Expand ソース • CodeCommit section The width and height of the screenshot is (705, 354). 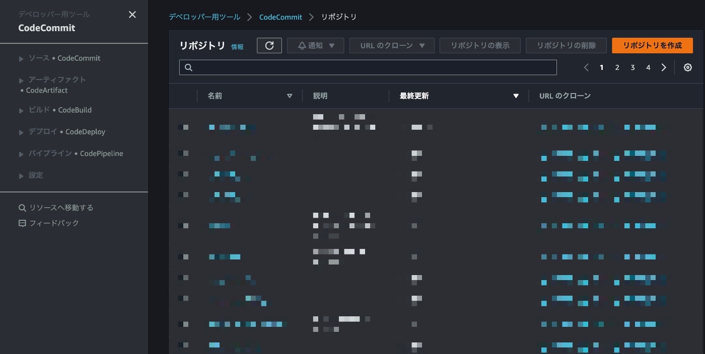point(21,59)
